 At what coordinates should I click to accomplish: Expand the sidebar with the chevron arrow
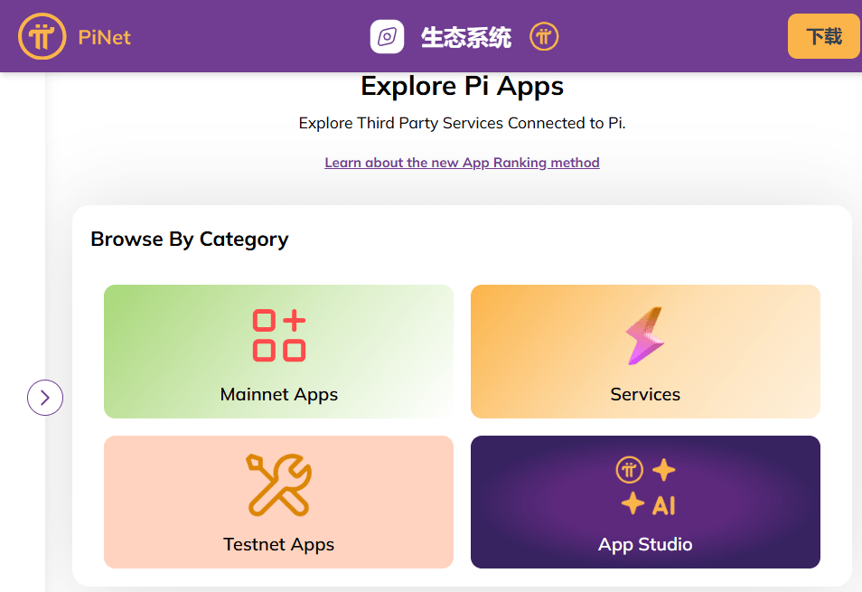(x=45, y=397)
